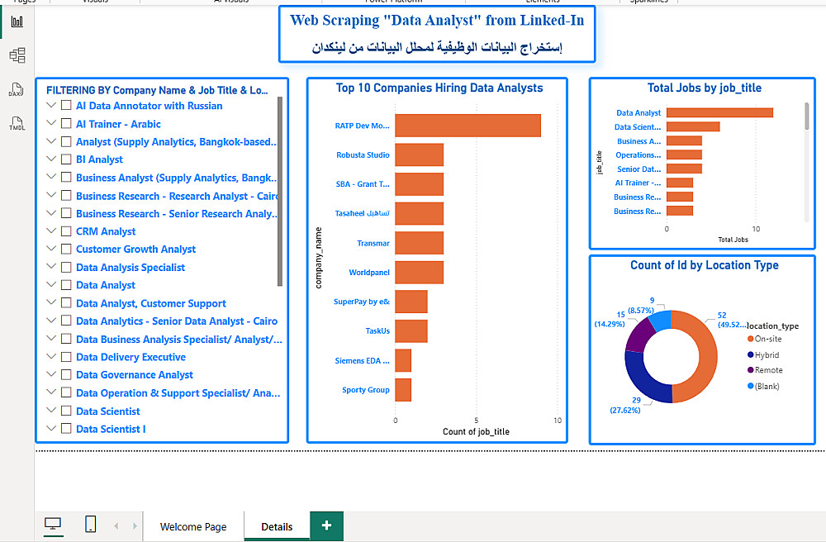Select the TaskUs bar in chart
The image size is (826, 542).
tap(411, 330)
